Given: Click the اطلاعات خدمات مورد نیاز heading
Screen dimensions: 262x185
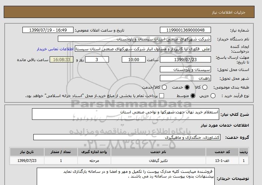Looking at the screenshot, I should tap(225, 125).
